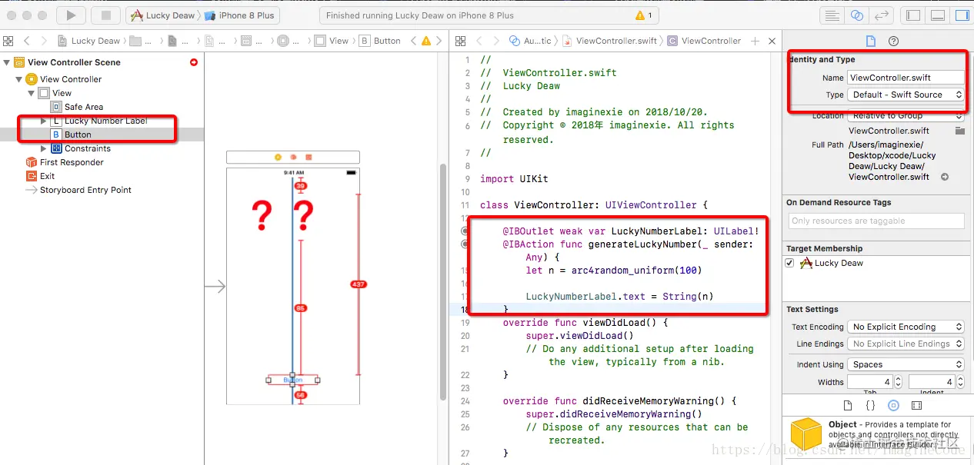Viewport: 974px width, 465px height.
Task: Show the Object library
Action: [893, 405]
